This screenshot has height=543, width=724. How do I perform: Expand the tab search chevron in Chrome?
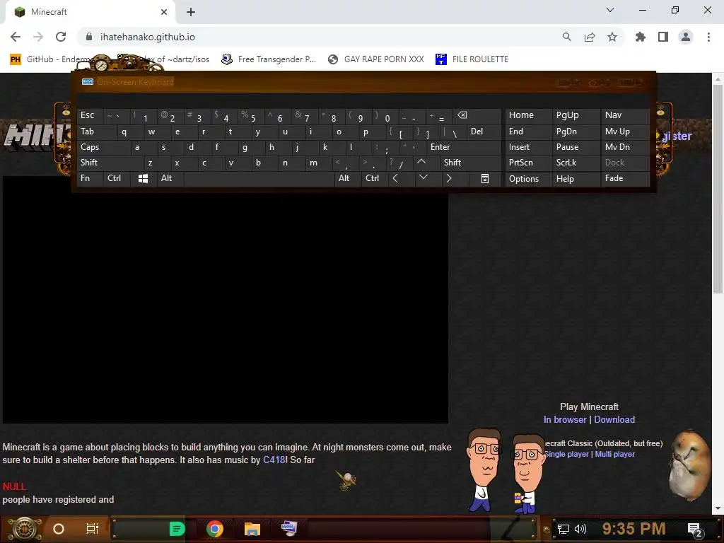610,10
